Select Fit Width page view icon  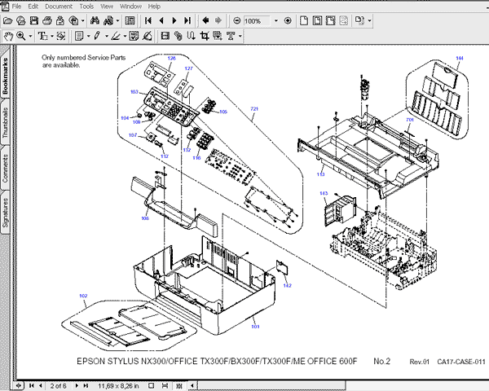pyautogui.click(x=331, y=21)
